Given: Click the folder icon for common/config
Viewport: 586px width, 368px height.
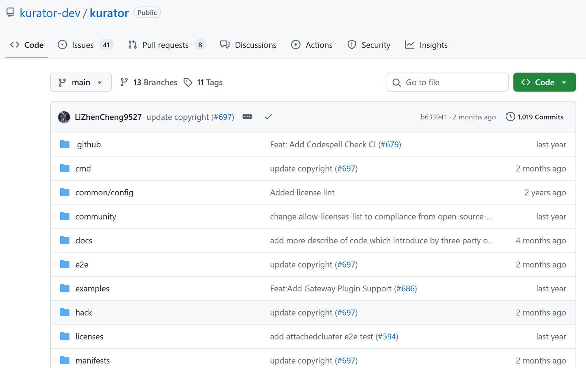Looking at the screenshot, I should coord(65,192).
